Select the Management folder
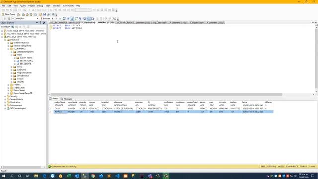The height and width of the screenshot is (179, 318). pyautogui.click(x=16, y=105)
